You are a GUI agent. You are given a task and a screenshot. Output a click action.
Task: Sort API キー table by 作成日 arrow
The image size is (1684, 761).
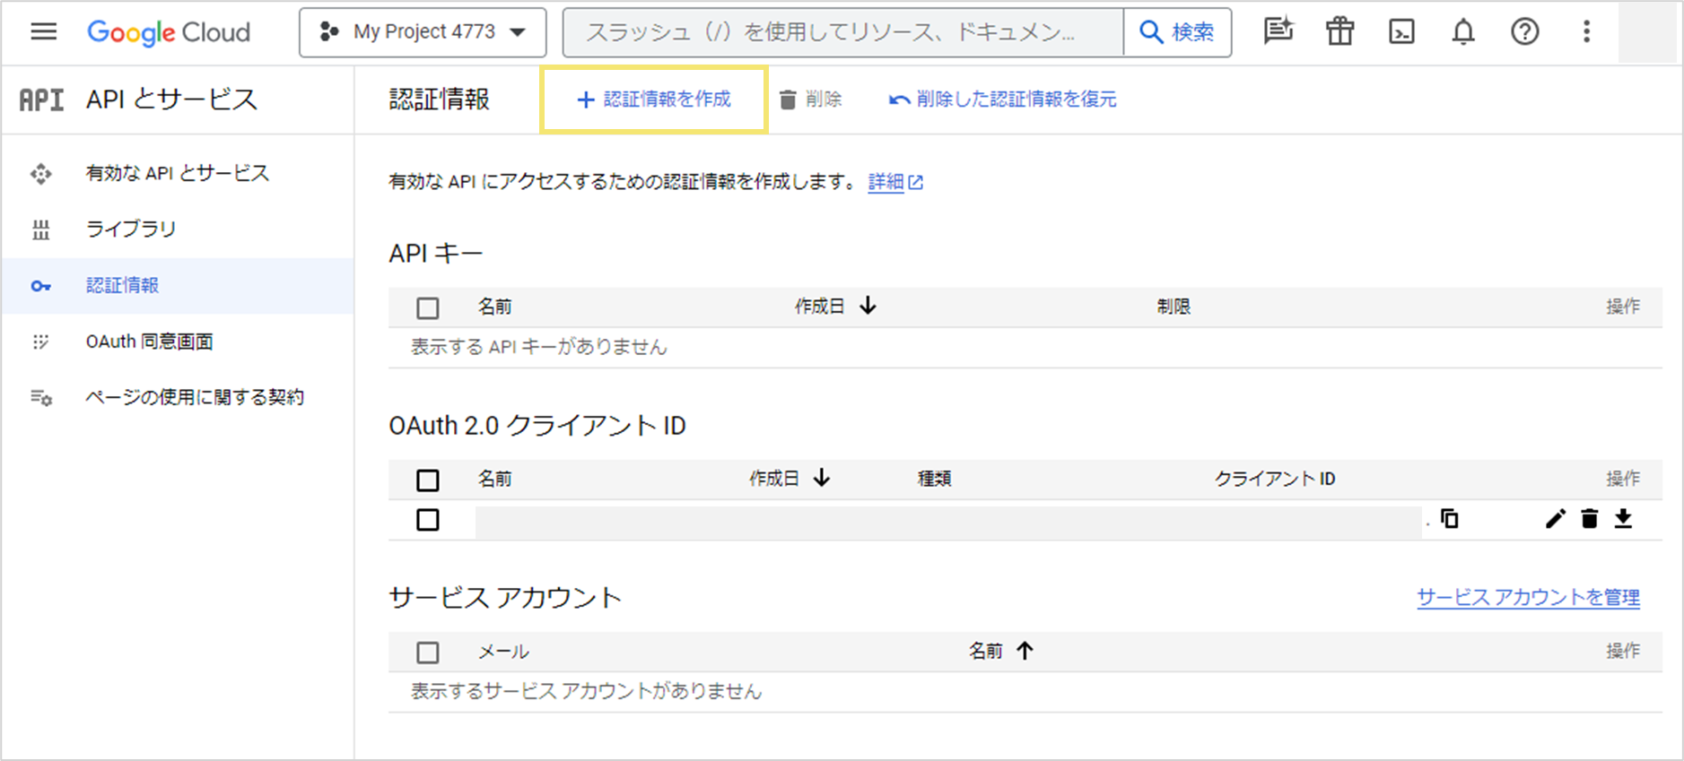click(x=868, y=306)
